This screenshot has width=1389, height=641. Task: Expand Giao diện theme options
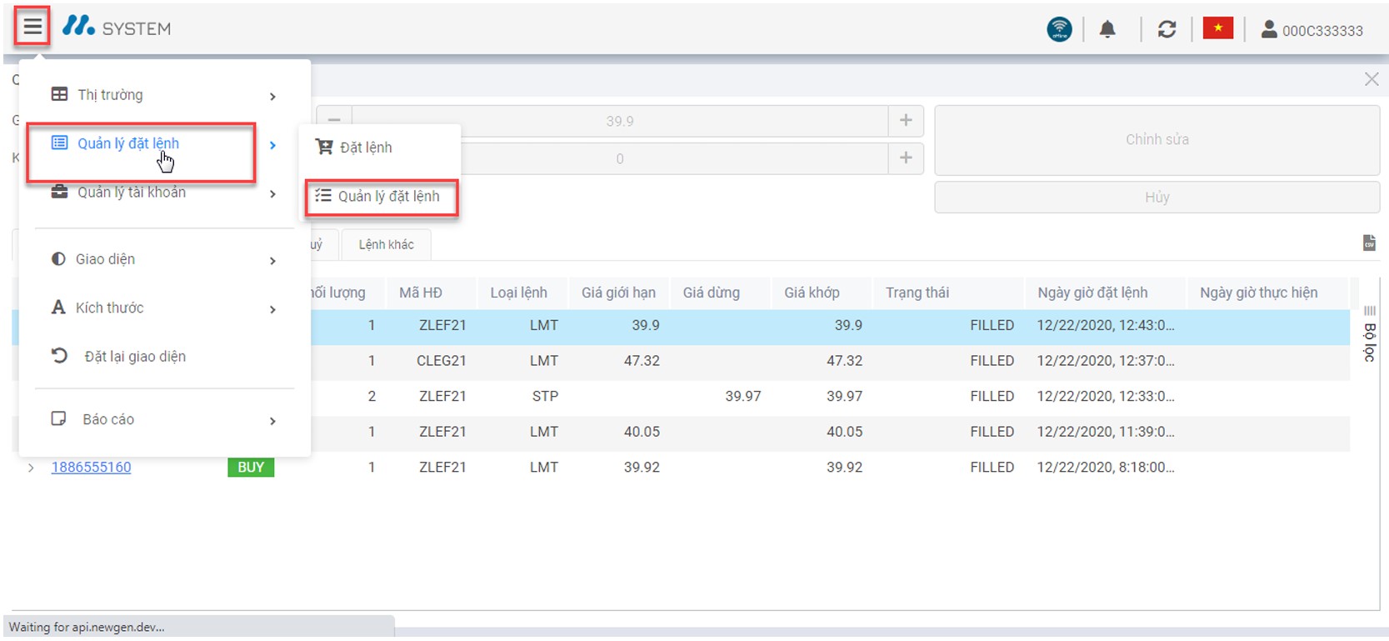point(164,259)
